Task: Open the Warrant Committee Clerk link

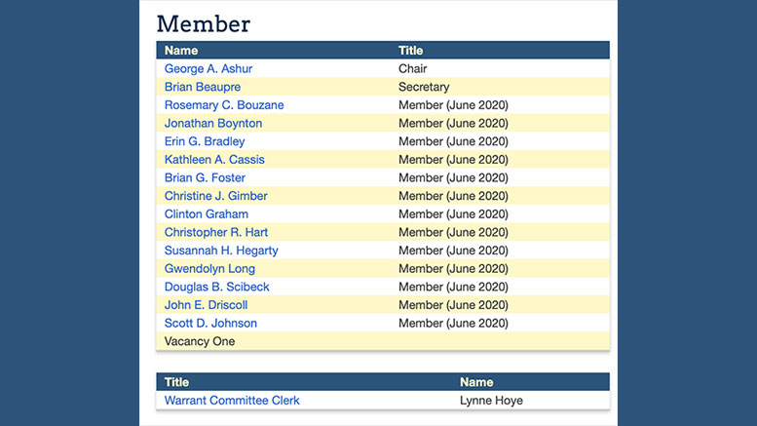Action: click(232, 401)
